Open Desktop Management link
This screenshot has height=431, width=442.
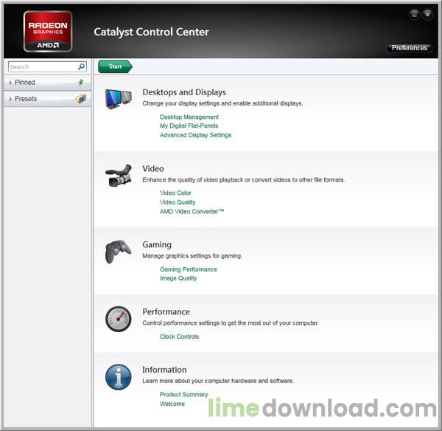pyautogui.click(x=189, y=117)
